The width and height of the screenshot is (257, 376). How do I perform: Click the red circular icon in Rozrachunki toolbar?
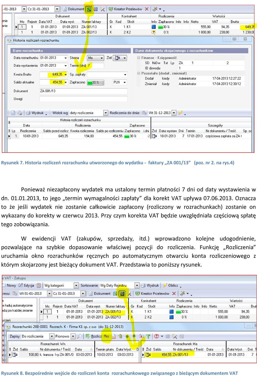click(x=157, y=336)
